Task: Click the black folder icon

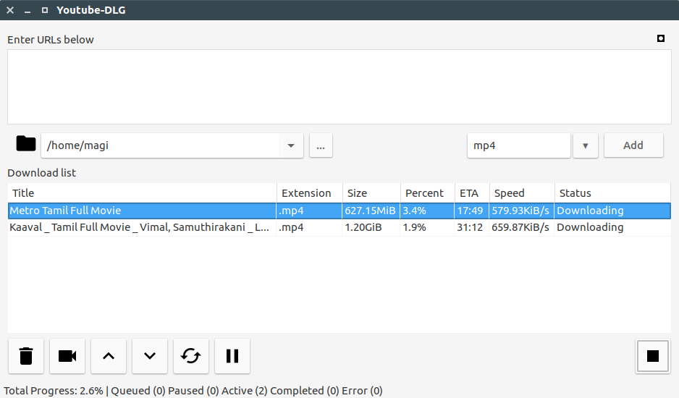Action: [26, 143]
